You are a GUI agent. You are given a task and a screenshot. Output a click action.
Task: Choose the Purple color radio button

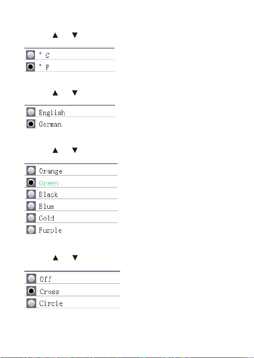click(31, 230)
